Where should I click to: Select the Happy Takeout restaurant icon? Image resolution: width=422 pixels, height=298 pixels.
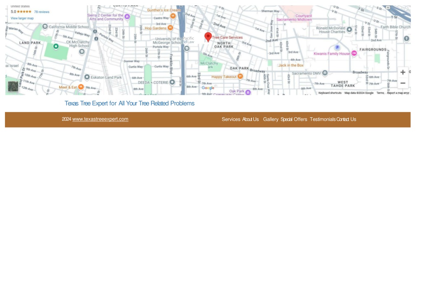click(x=240, y=76)
